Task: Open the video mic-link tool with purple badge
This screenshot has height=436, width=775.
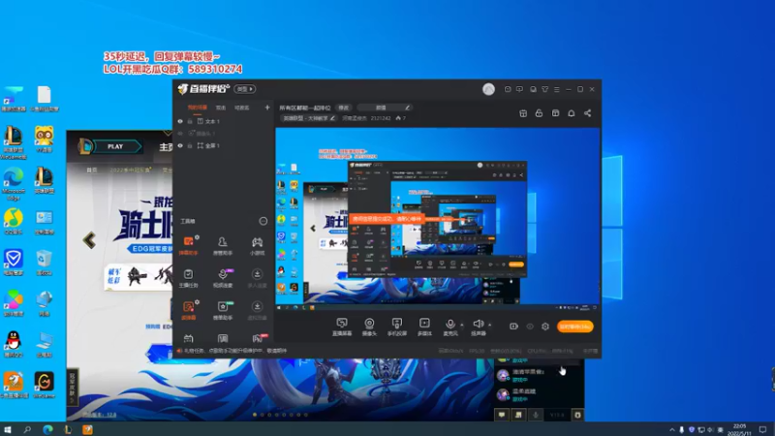Action: tap(223, 278)
